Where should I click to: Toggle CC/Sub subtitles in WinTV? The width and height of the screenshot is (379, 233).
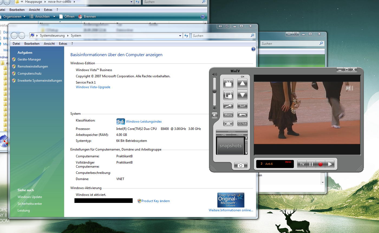[x=242, y=123]
